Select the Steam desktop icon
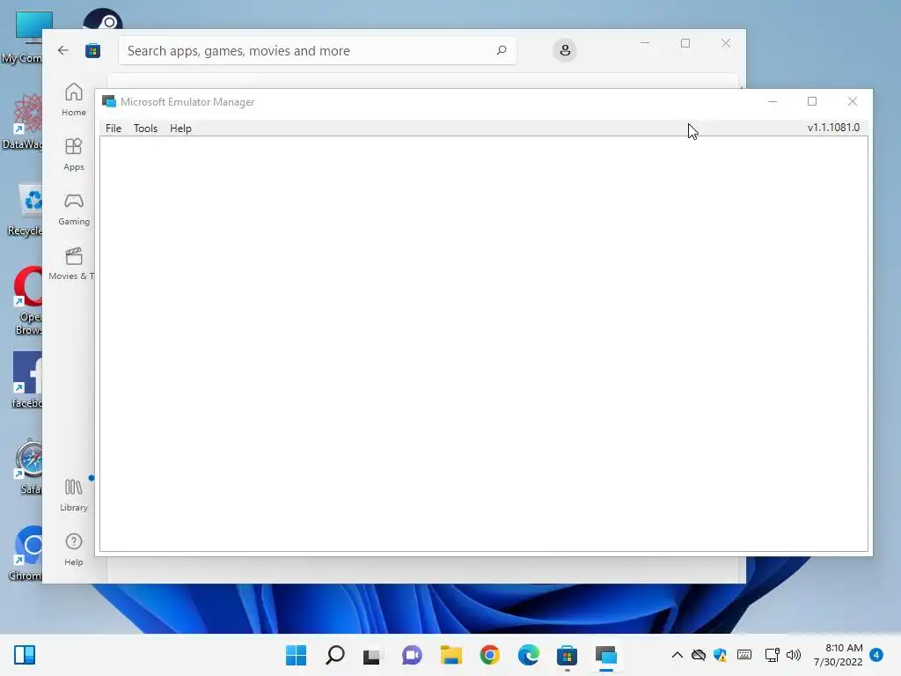This screenshot has width=901, height=676. (x=103, y=19)
